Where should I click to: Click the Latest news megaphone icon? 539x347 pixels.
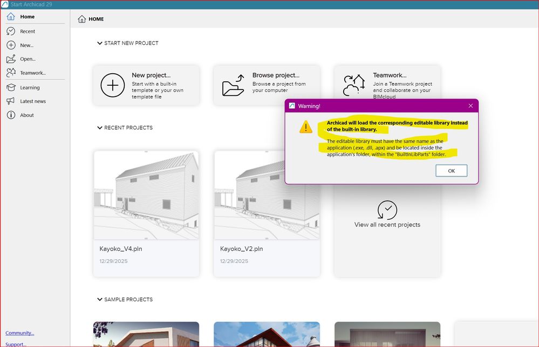pos(11,101)
